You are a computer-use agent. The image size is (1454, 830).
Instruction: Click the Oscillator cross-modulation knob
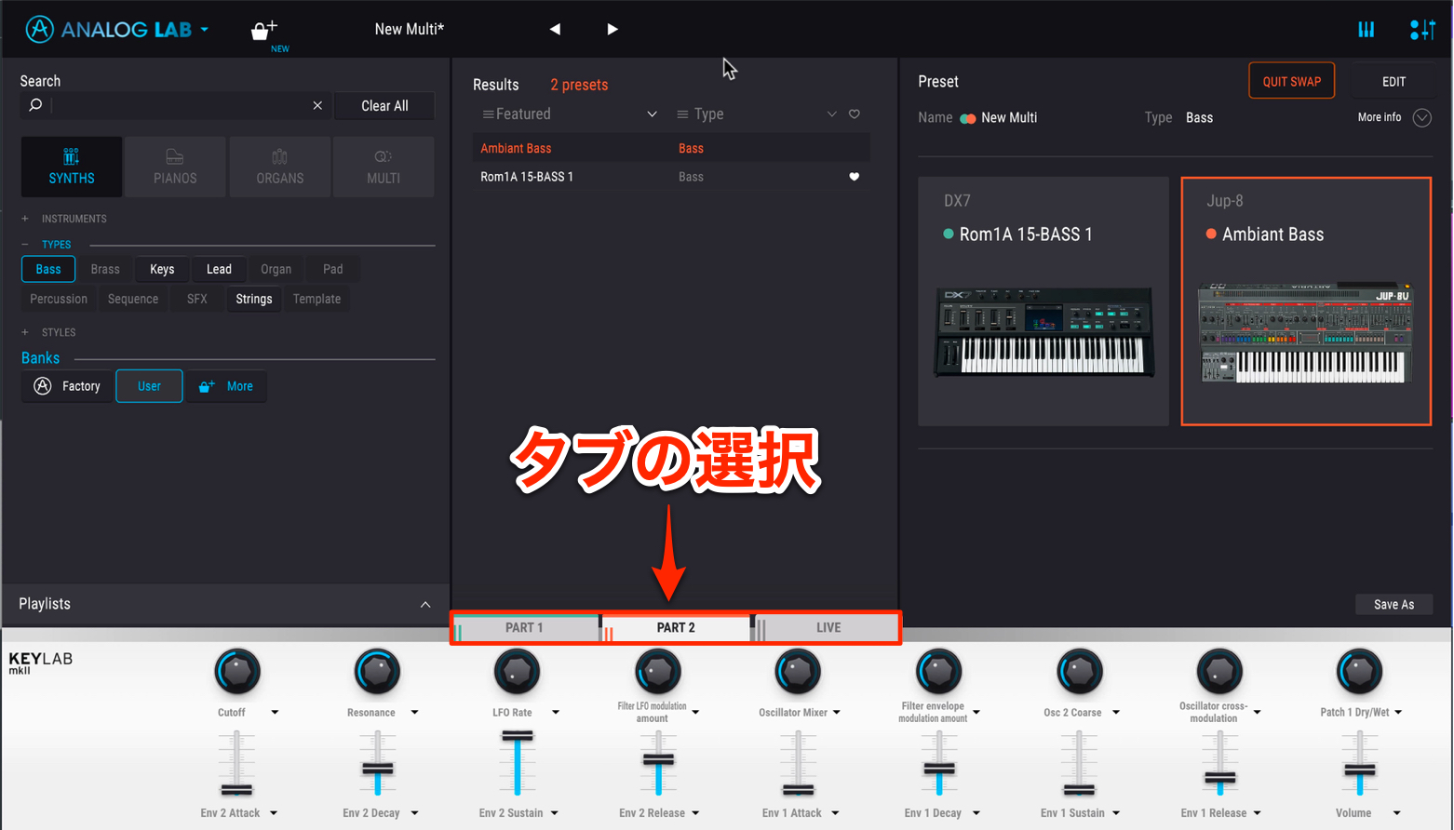coord(1219,671)
